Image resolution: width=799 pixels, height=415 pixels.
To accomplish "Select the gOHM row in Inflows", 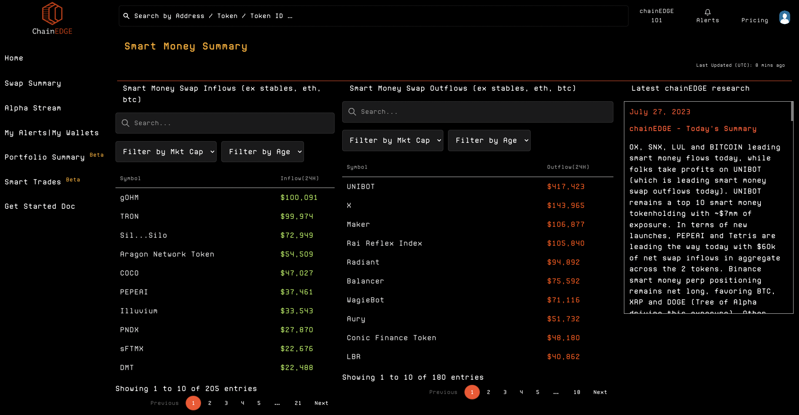I will coord(225,197).
